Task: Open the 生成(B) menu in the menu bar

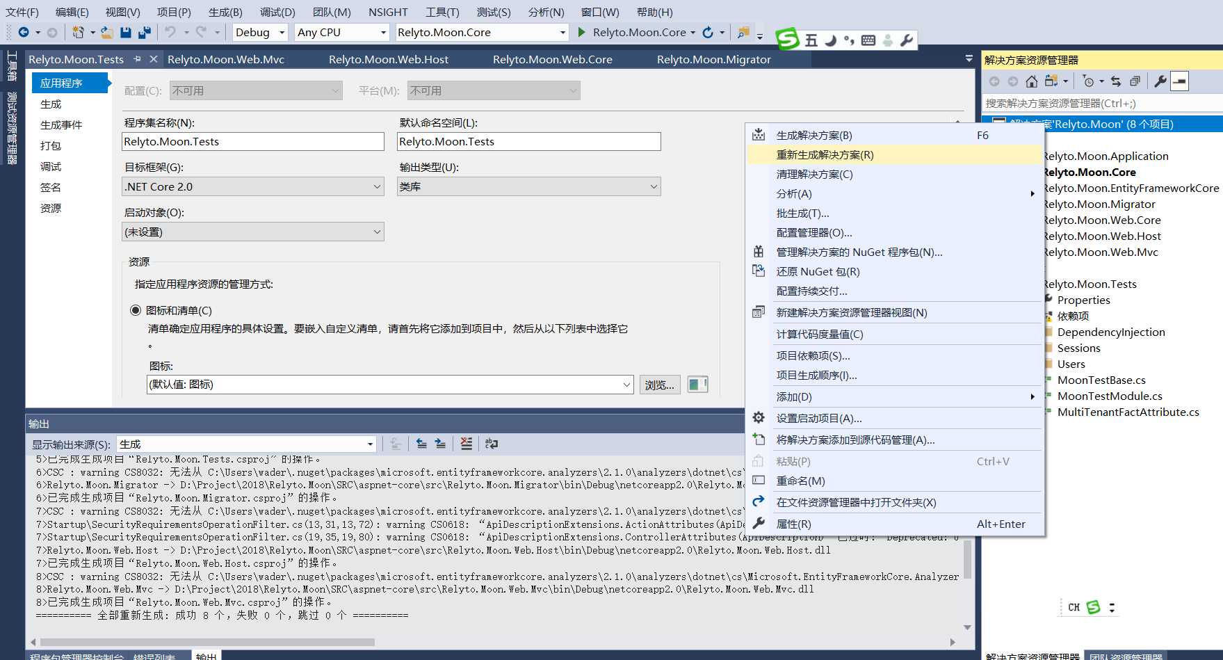Action: pos(225,12)
